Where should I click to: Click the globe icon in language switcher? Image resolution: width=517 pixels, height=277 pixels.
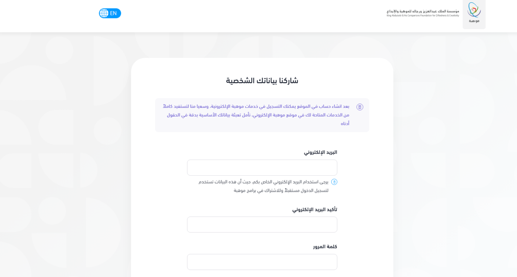[x=104, y=13]
